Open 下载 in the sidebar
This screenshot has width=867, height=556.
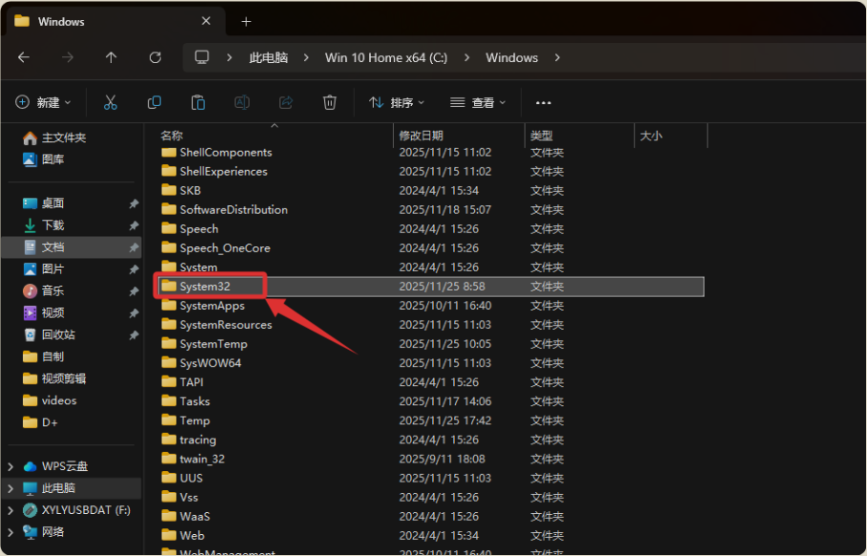pos(53,225)
